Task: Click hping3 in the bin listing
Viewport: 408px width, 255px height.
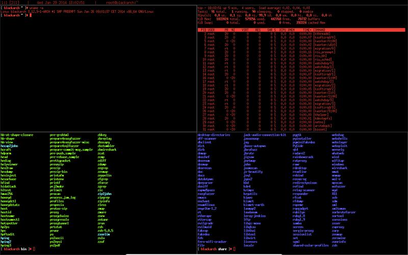Action: (6, 245)
